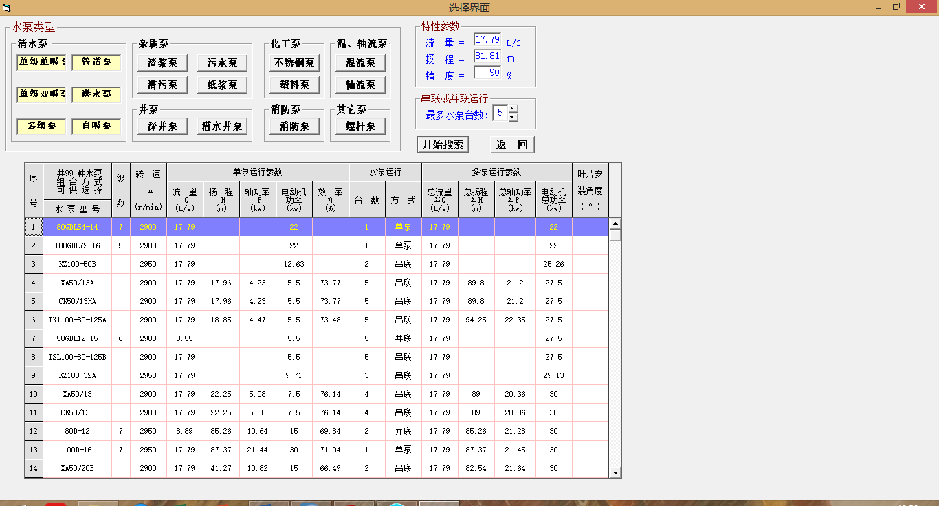Select pump model CK50/13H in row 11

tap(77, 412)
